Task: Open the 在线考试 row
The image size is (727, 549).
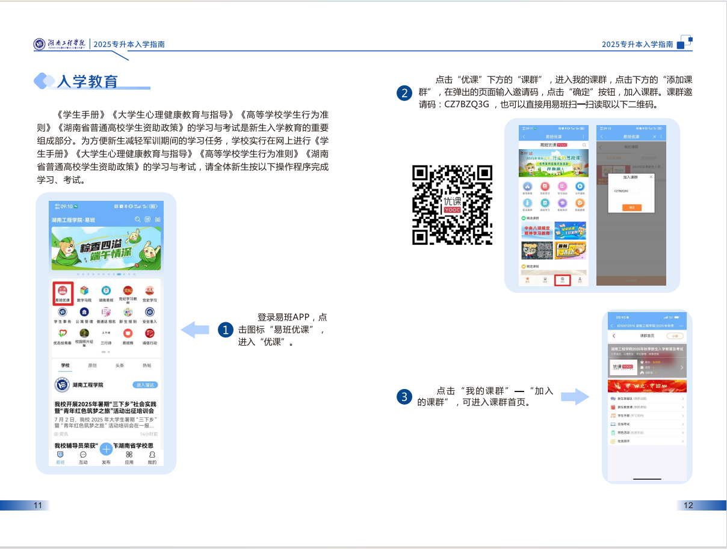Action: 648,424
